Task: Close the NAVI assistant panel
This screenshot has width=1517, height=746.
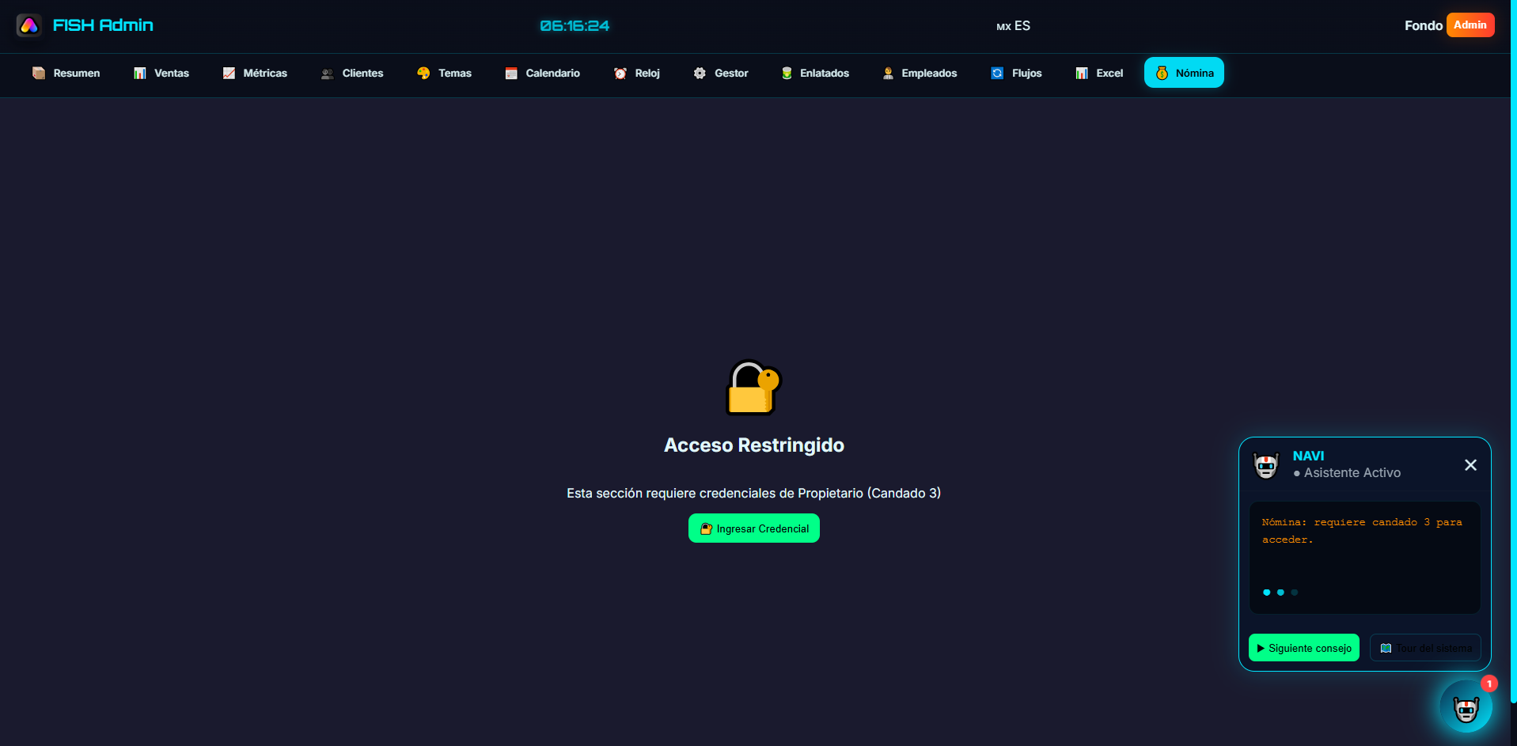Action: 1470,465
